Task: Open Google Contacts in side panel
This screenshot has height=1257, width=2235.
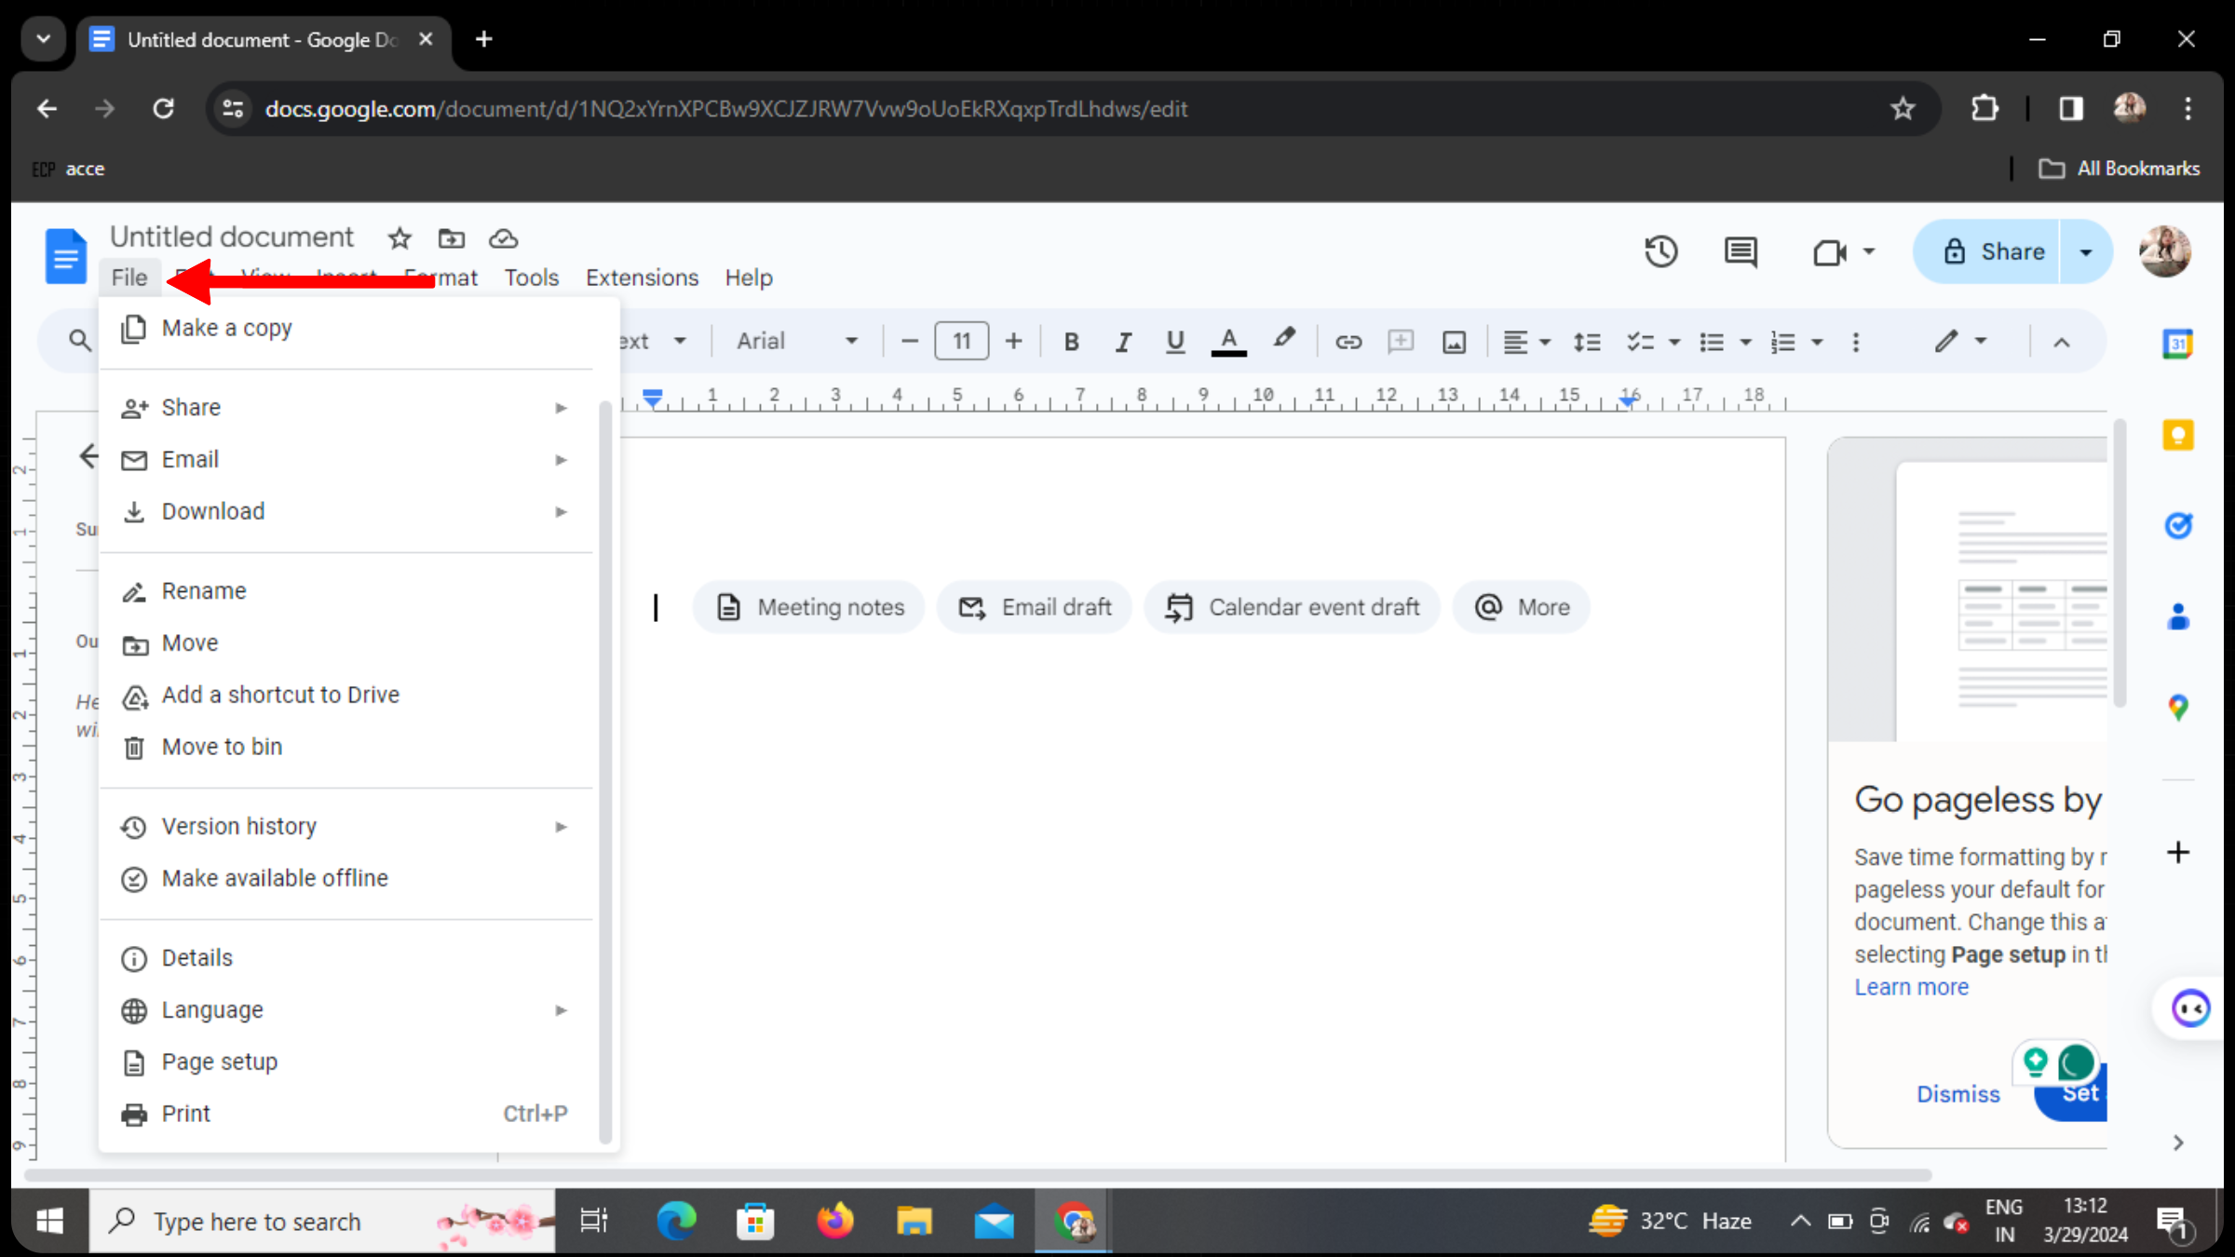Action: point(2177,616)
